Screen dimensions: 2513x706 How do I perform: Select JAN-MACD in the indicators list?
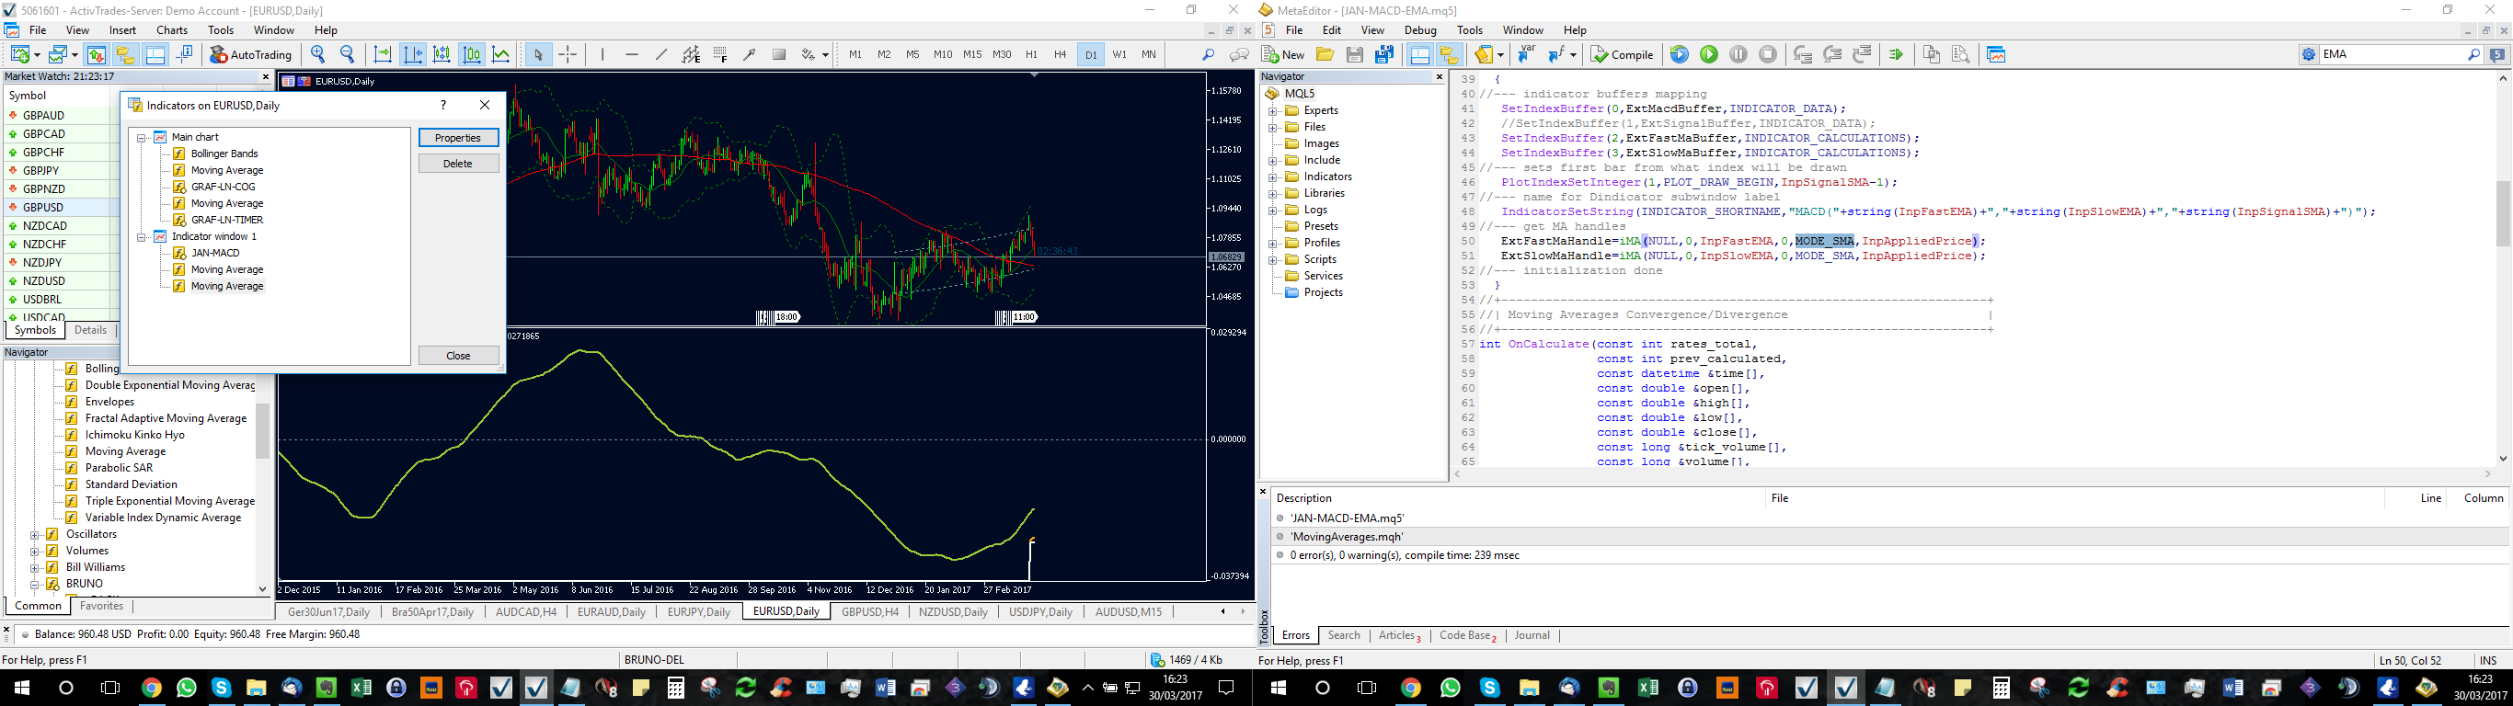pos(214,254)
